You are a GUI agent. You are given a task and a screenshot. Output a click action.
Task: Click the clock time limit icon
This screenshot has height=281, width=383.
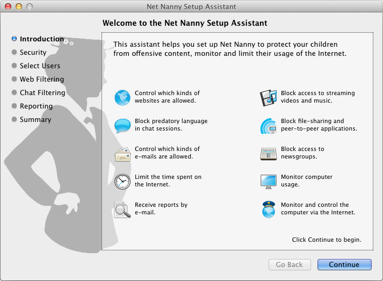tap(122, 181)
